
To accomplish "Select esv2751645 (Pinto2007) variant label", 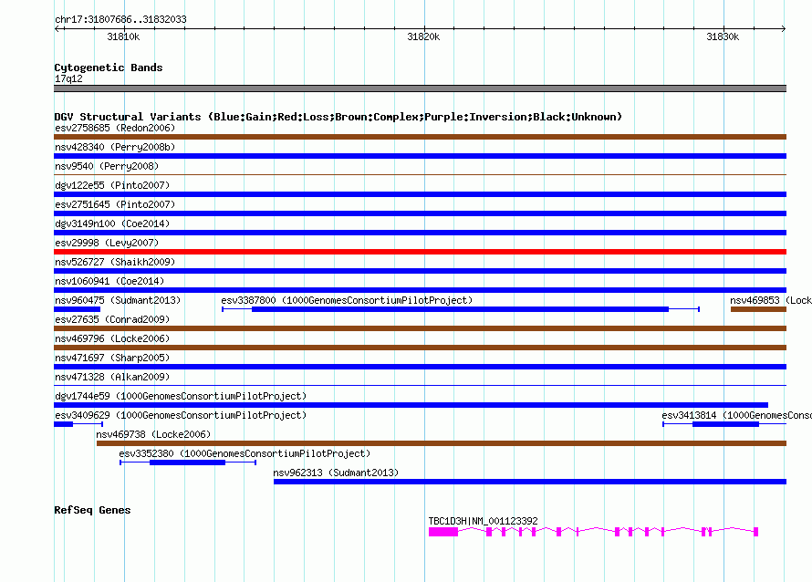I will [x=115, y=204].
